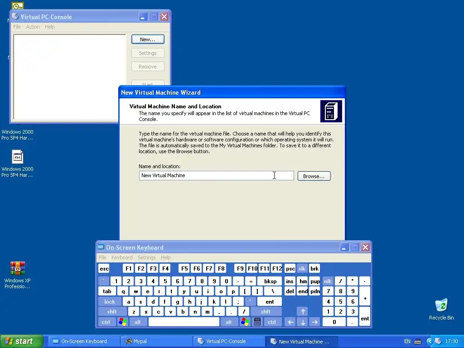Click the bksp key
The height and width of the screenshot is (348, 464).
pyautogui.click(x=270, y=281)
